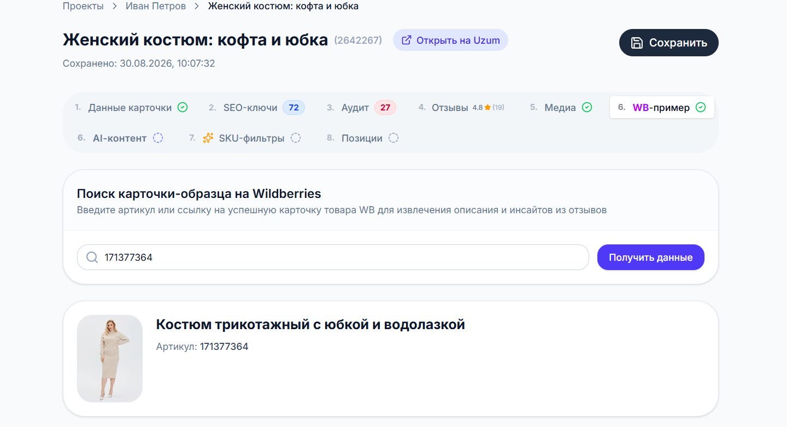The height and width of the screenshot is (427, 787).
Task: Switch to the Медиа tab
Action: click(x=561, y=108)
